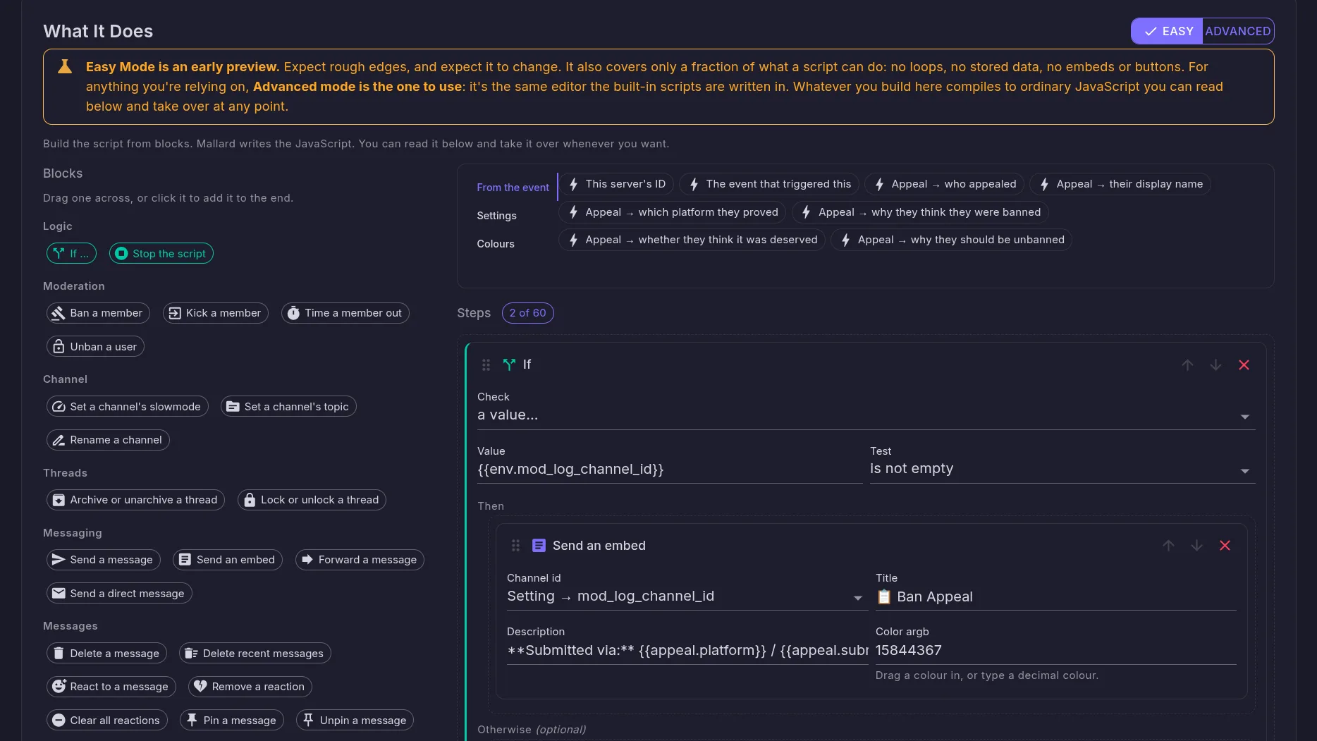Open the From the event tab
The image size is (1317, 741).
click(x=513, y=188)
